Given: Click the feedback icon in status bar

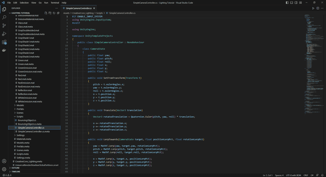Looking at the screenshot, I should pyautogui.click(x=317, y=175).
